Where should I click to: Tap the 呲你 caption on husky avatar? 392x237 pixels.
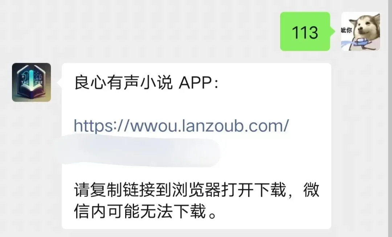pos(347,30)
